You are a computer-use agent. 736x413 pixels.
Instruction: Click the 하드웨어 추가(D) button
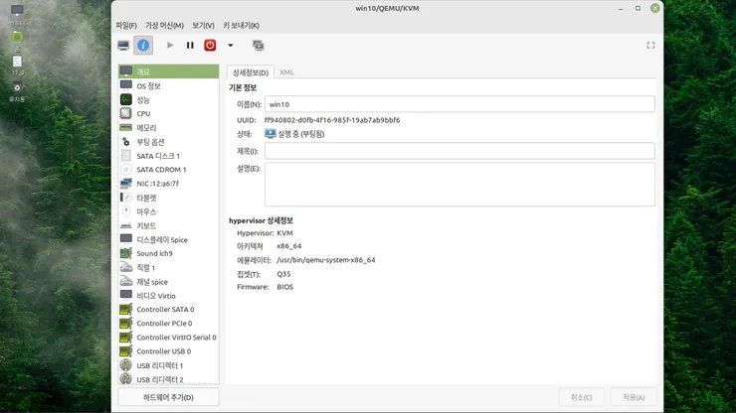168,397
